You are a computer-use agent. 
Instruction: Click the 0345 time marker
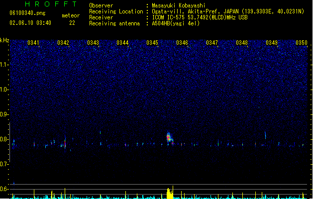[152, 43]
